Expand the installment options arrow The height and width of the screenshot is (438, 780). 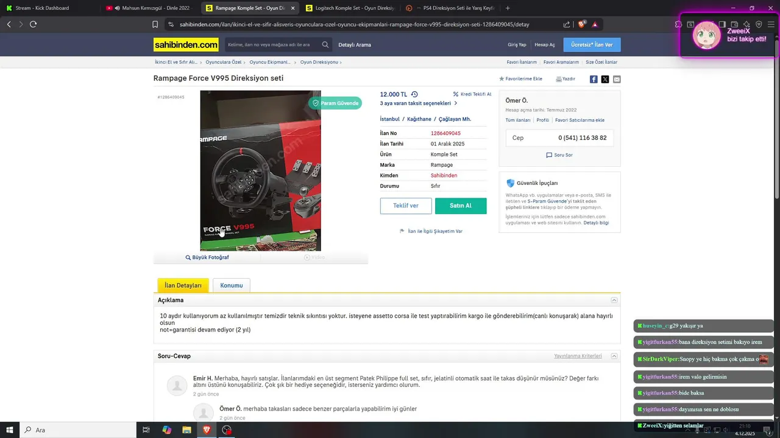tap(456, 103)
